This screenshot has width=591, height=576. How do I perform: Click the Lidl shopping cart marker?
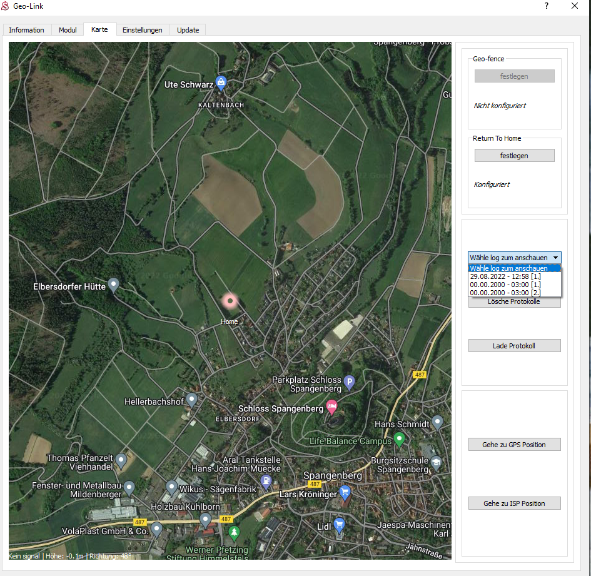(x=339, y=525)
